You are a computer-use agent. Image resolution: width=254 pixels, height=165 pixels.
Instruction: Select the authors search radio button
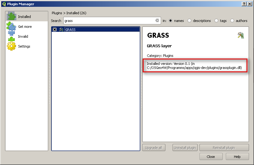(x=232, y=21)
